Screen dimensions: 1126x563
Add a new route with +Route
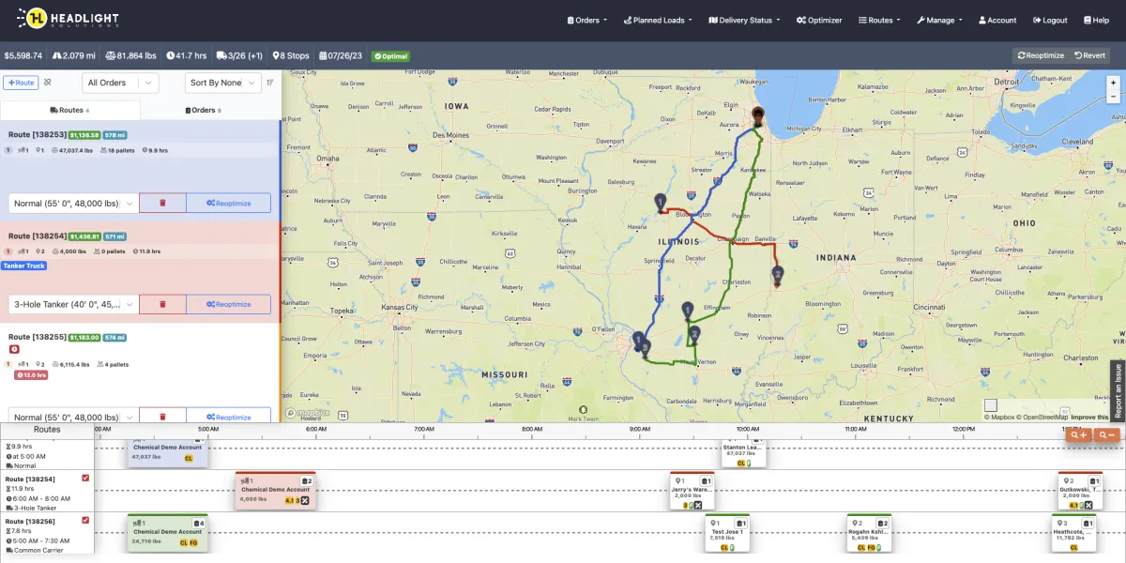pyautogui.click(x=21, y=83)
